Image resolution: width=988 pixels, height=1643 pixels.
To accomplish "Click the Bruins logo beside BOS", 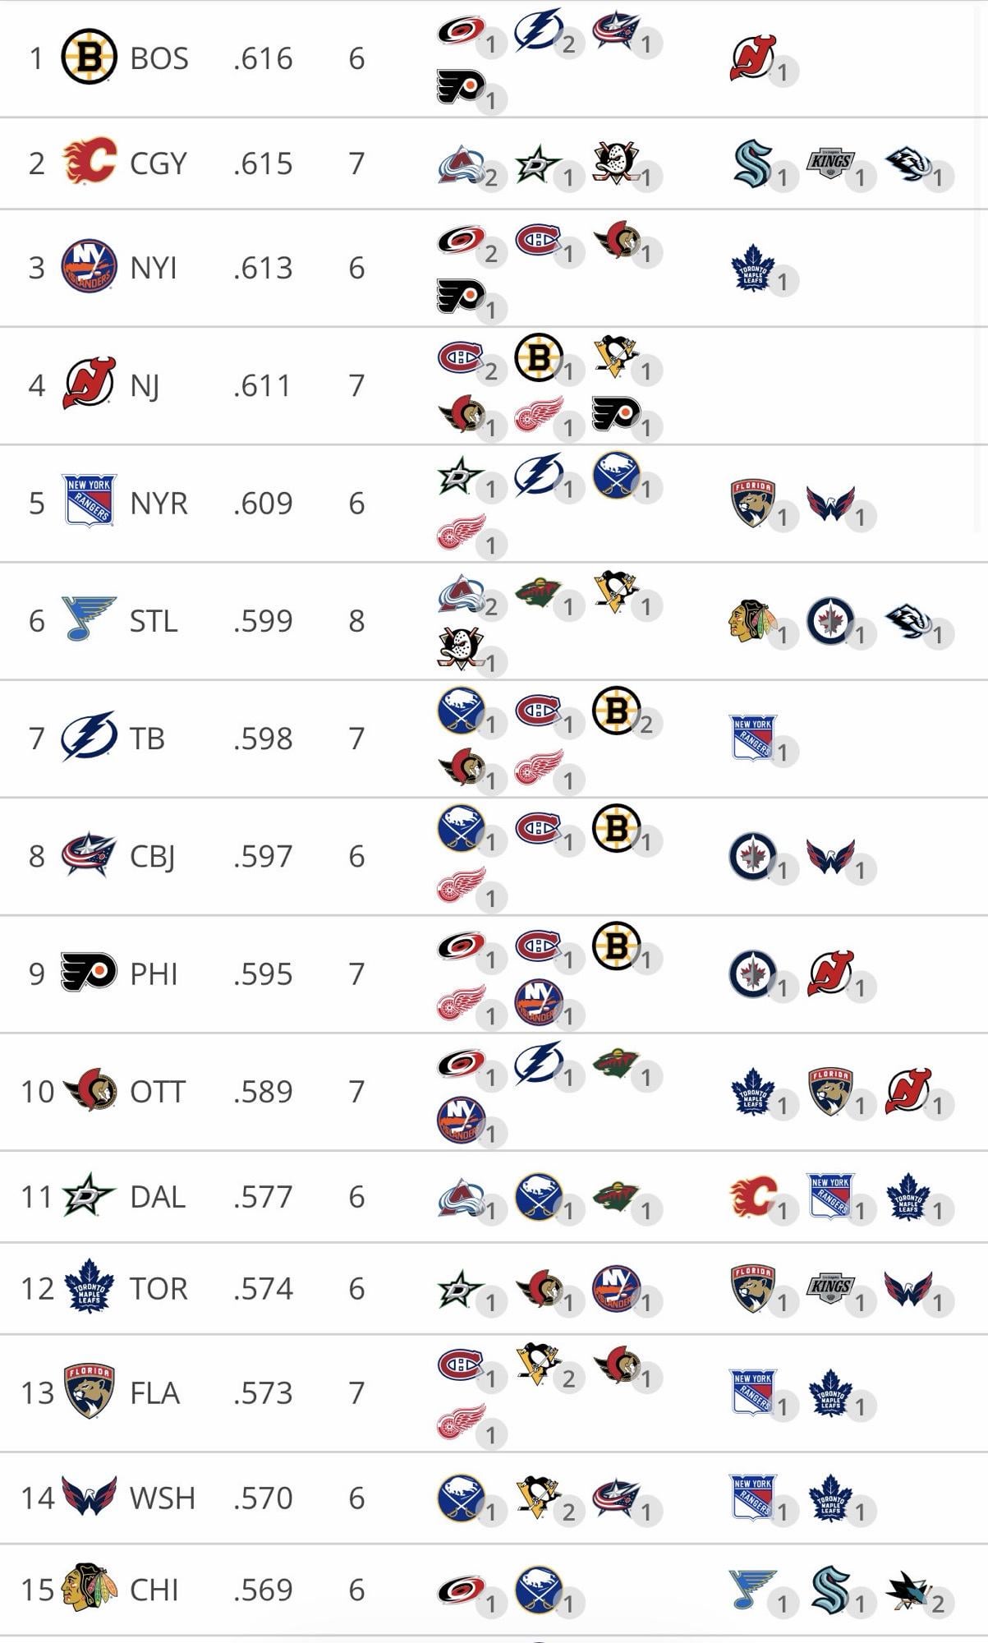I will click(90, 58).
